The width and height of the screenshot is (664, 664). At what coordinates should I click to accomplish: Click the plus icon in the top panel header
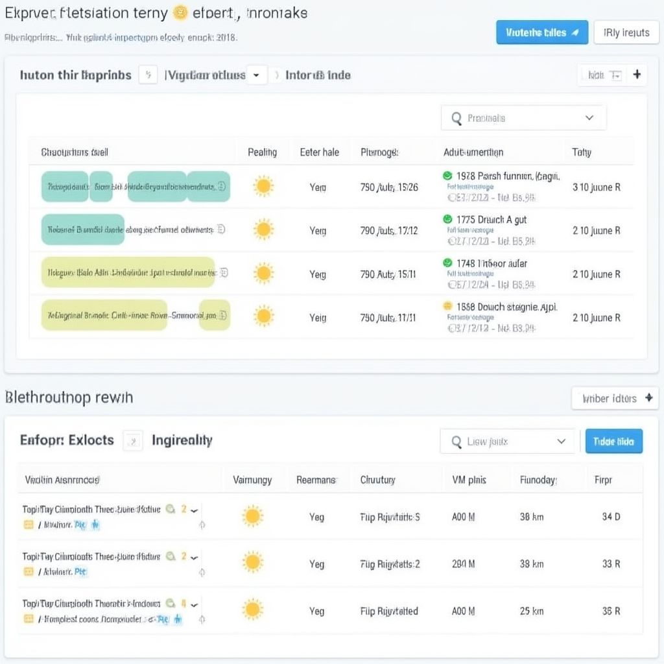coord(637,75)
